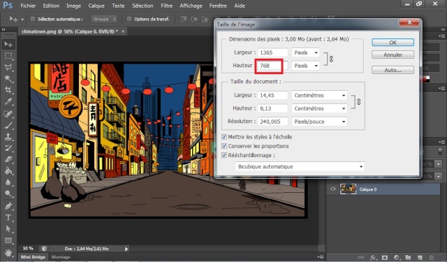Open the Filtre menu

point(166,6)
